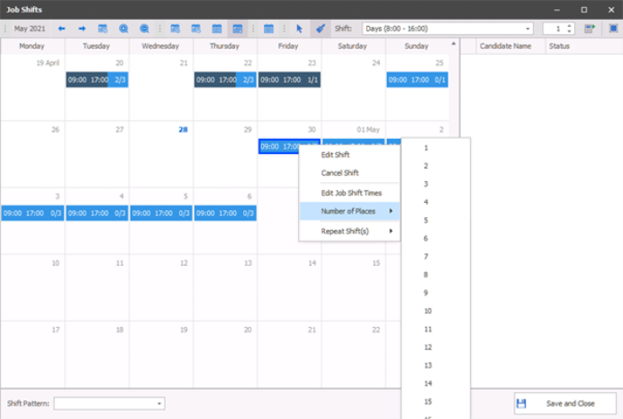Increase the places count spinner
The width and height of the screenshot is (623, 419).
coord(570,26)
